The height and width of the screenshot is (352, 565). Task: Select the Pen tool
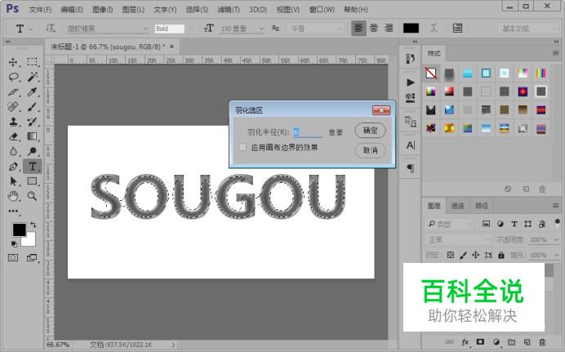[13, 167]
